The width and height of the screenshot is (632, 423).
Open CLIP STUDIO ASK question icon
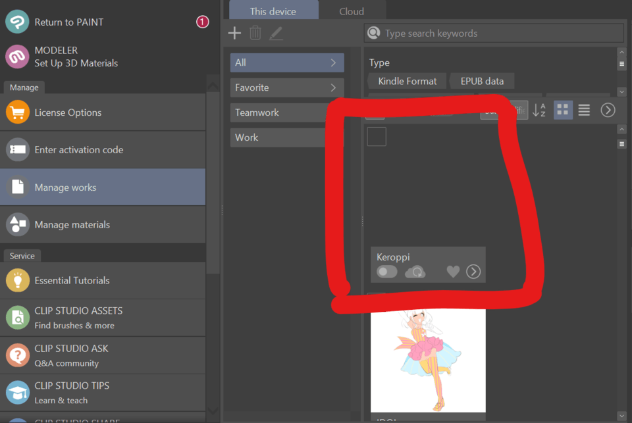[17, 355]
